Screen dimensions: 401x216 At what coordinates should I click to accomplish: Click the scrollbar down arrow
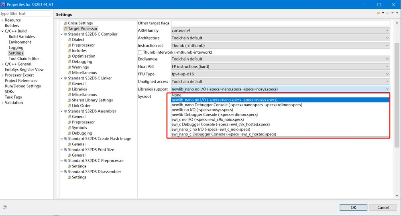coord(397,196)
